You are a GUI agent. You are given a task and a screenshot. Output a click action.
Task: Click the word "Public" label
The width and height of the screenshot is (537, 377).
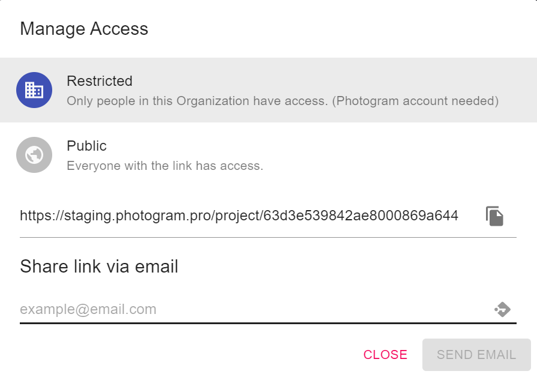86,146
